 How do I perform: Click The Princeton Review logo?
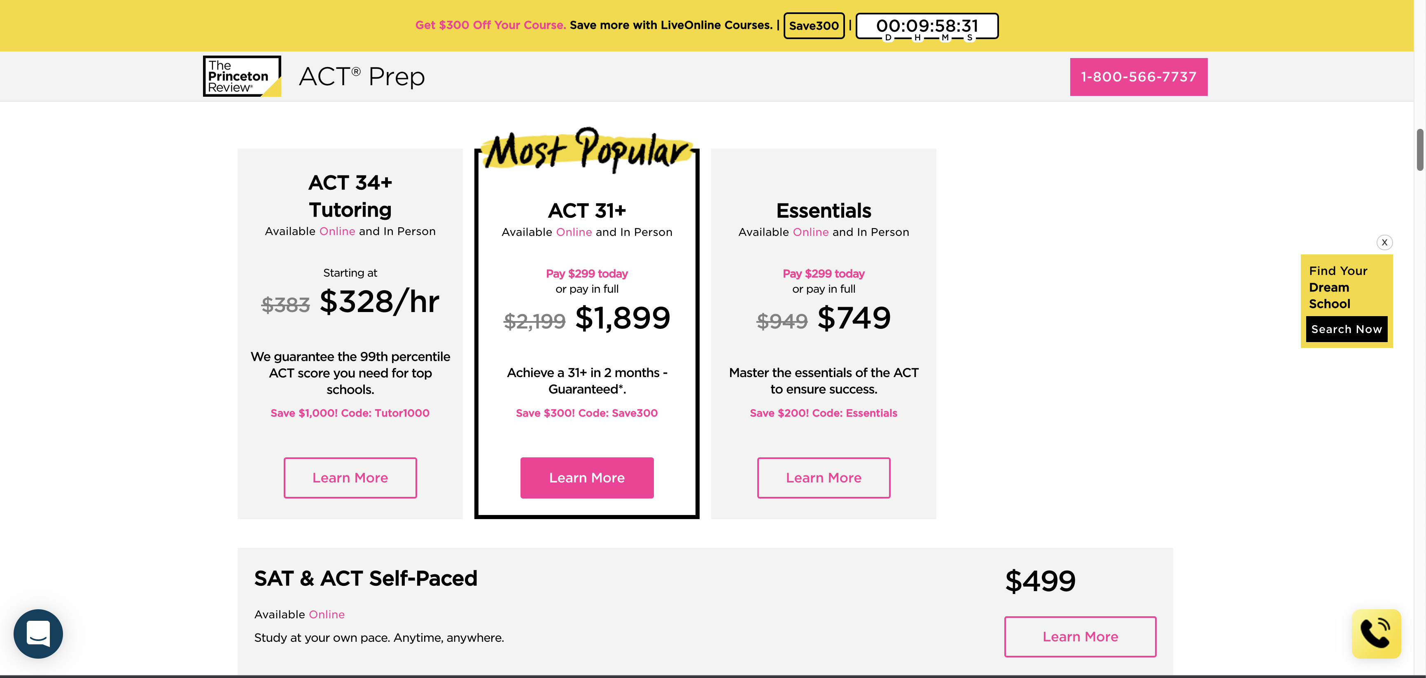241,77
